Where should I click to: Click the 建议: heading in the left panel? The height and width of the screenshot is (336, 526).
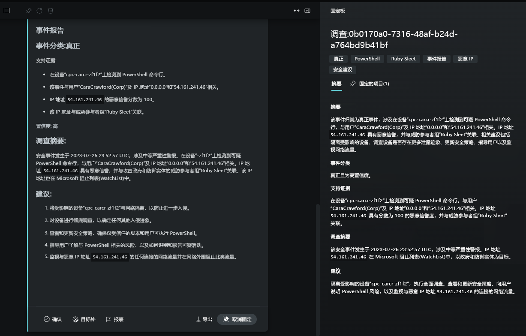coord(44,194)
